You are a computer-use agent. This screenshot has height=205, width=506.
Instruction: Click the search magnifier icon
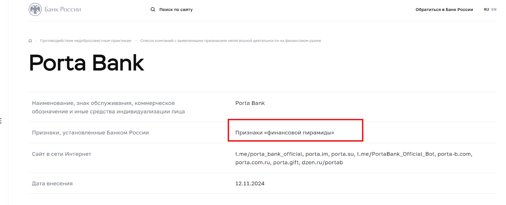pos(153,9)
